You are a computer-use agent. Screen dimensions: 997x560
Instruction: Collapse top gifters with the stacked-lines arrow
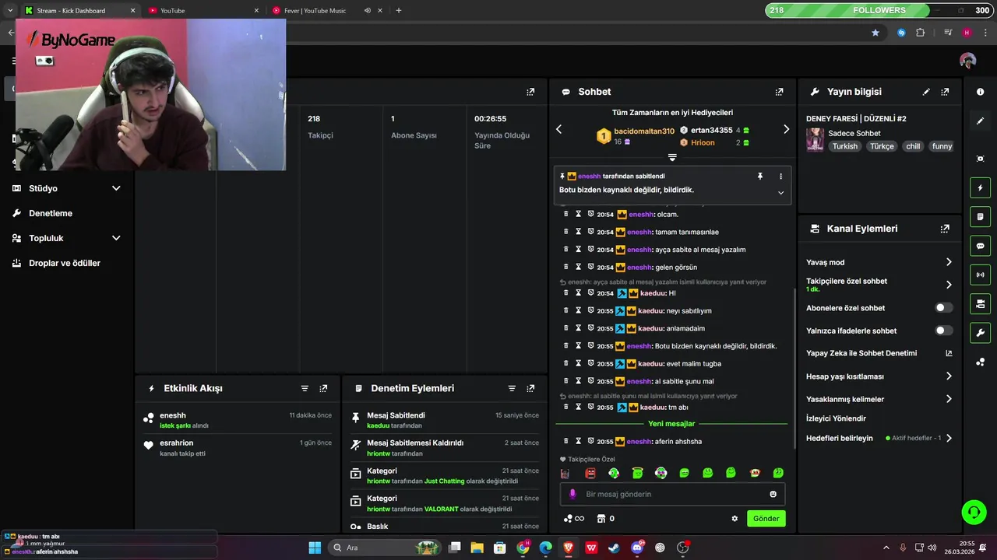(672, 157)
